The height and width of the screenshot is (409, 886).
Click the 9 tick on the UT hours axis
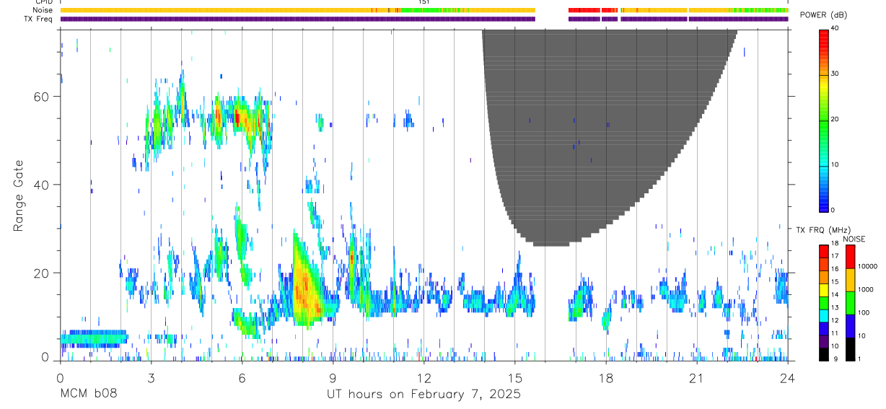click(x=333, y=378)
